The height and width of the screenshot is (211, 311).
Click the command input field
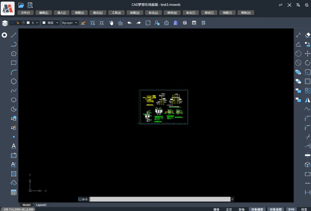(x=160, y=199)
